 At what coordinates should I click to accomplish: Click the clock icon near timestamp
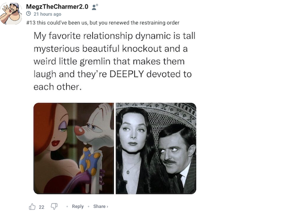pos(28,15)
